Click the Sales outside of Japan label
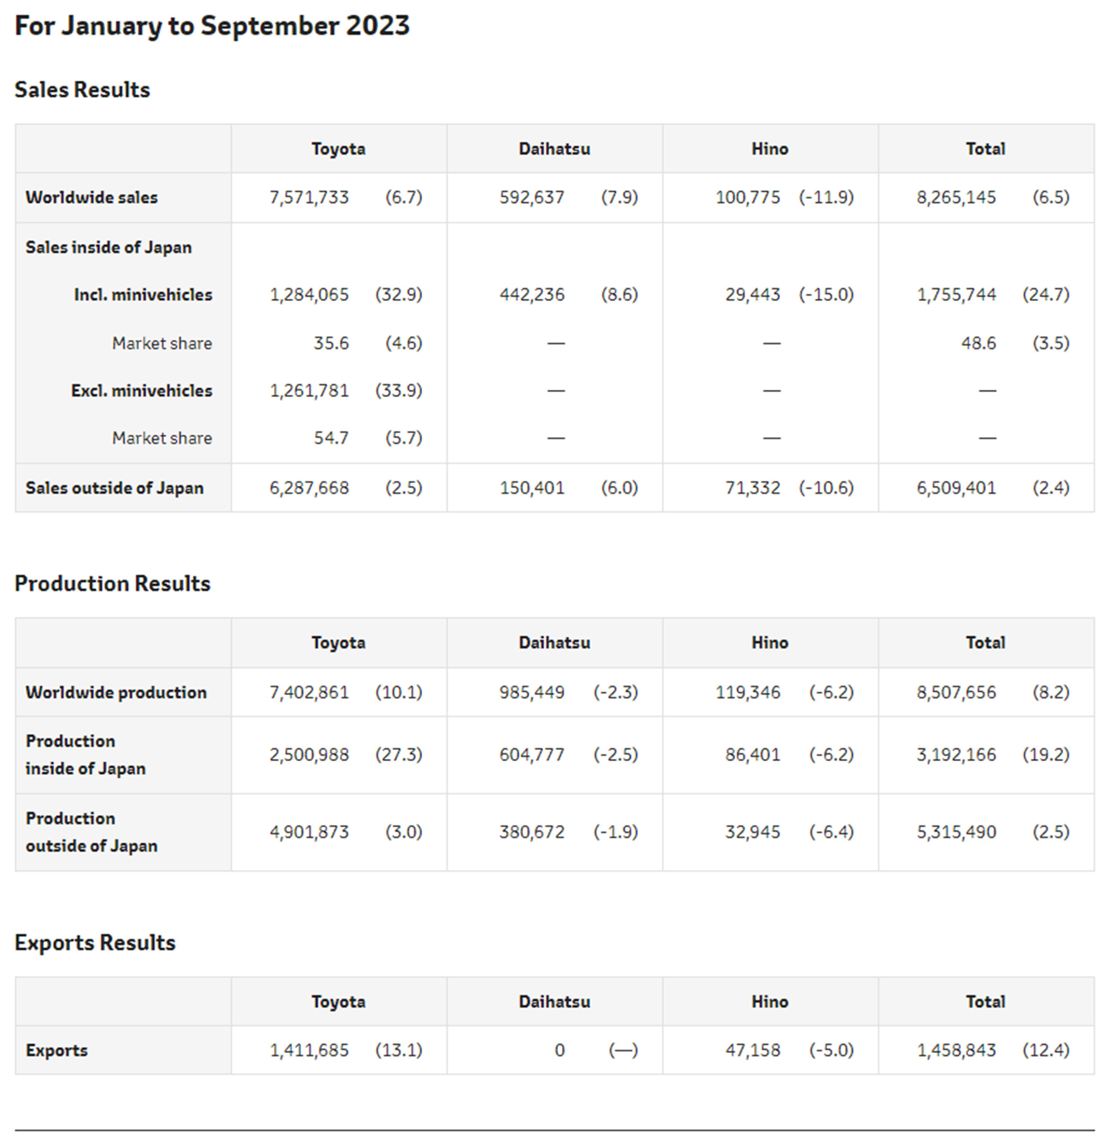The height and width of the screenshot is (1141, 1105). [114, 488]
